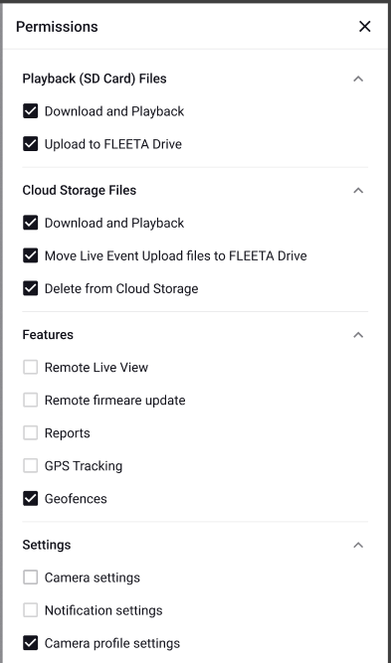
Task: Uncheck Cloud Storage Download and Playback
Action: [31, 223]
